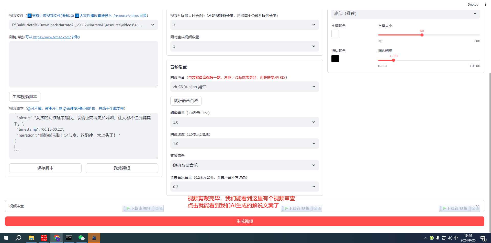
Task: Open Windows taskbar search
Action: point(18,238)
